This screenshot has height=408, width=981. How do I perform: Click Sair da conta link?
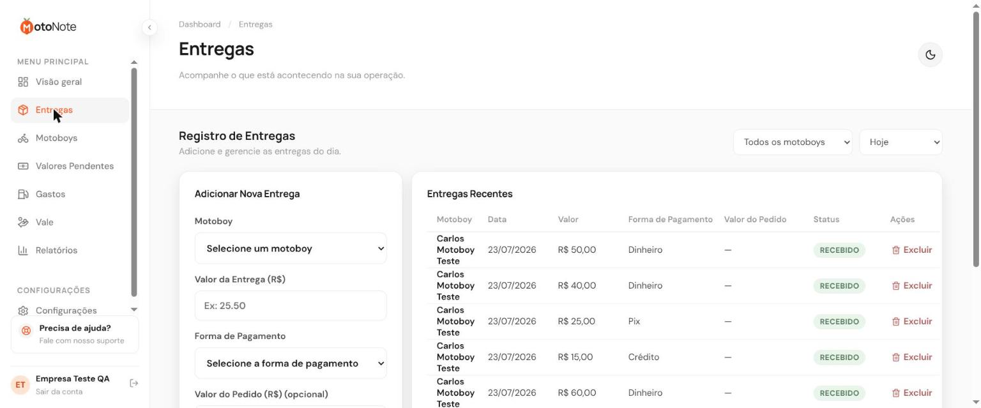tap(59, 391)
